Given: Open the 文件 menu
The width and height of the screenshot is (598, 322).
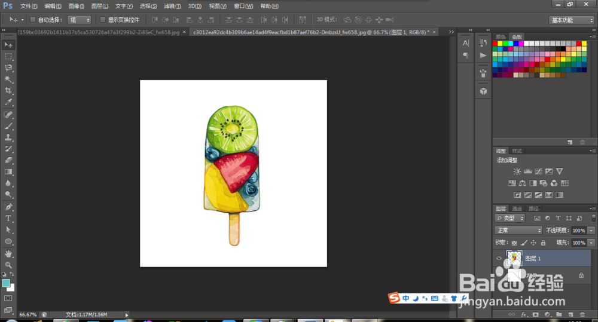Looking at the screenshot, I should point(29,6).
